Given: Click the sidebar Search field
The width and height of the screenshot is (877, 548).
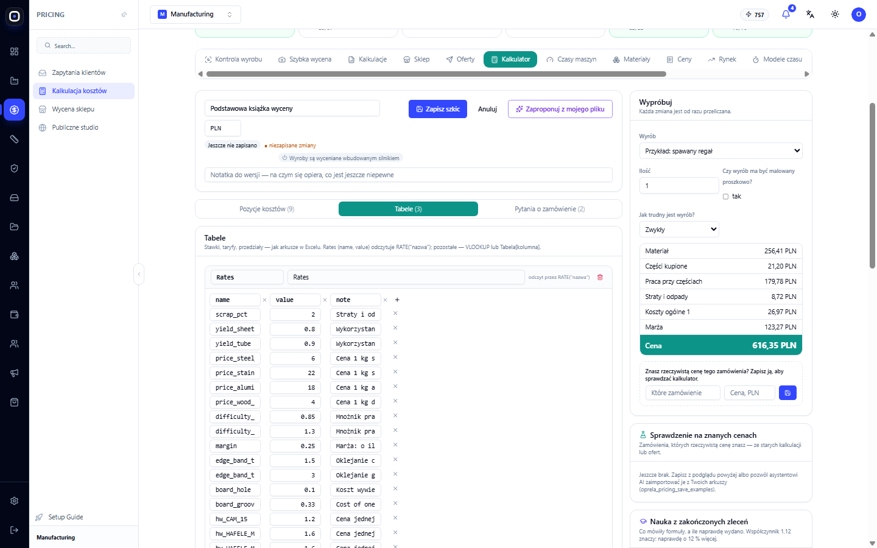Looking at the screenshot, I should [x=84, y=46].
